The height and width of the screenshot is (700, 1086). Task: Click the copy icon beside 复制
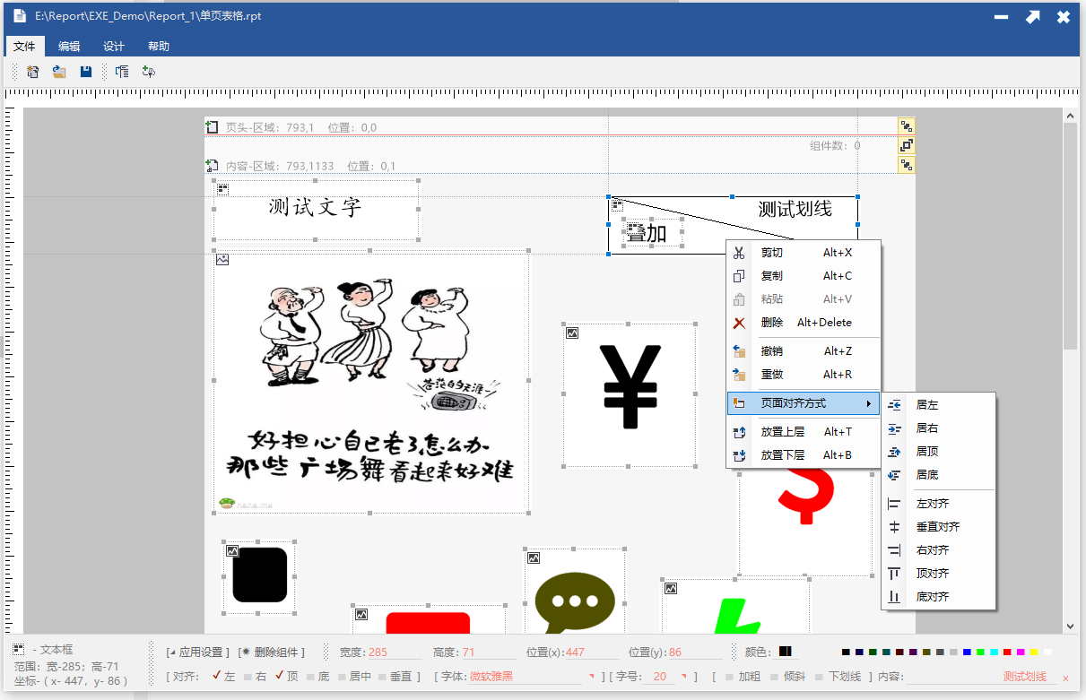click(x=740, y=276)
